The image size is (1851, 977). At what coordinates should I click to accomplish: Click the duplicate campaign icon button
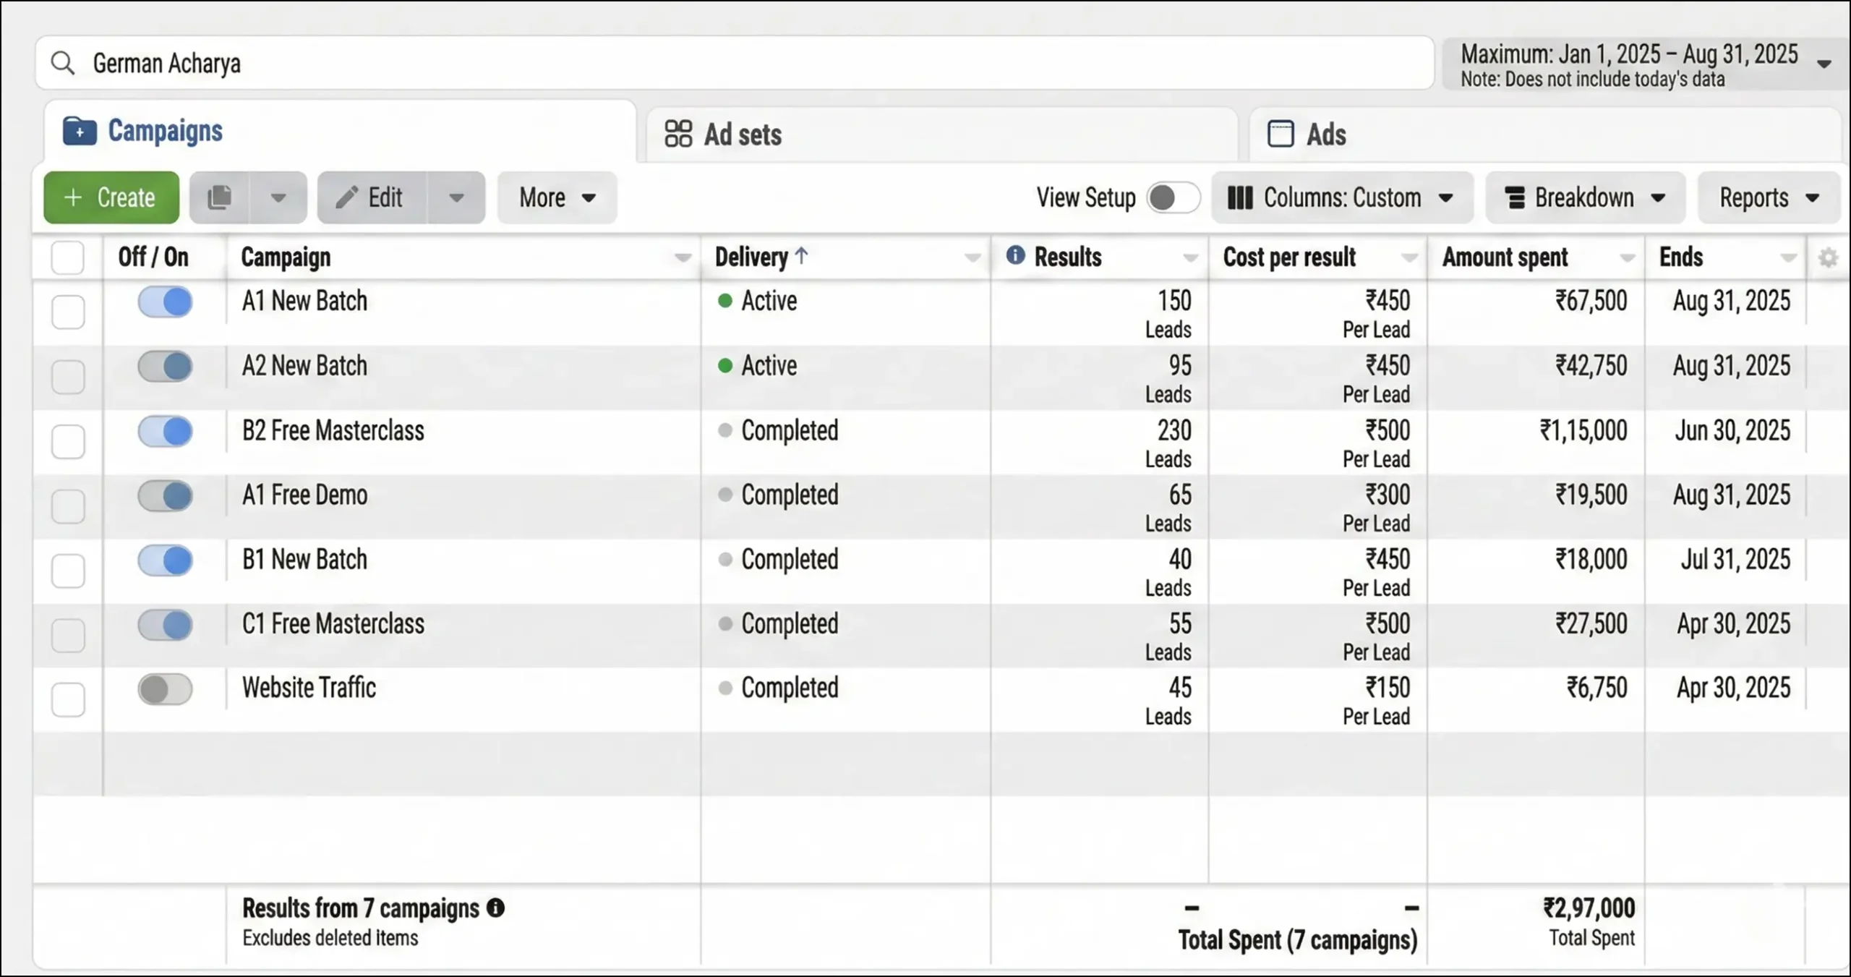pos(219,197)
